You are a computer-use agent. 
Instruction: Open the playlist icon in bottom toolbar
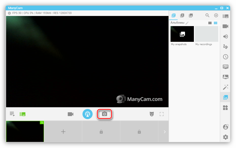[x=12, y=114]
